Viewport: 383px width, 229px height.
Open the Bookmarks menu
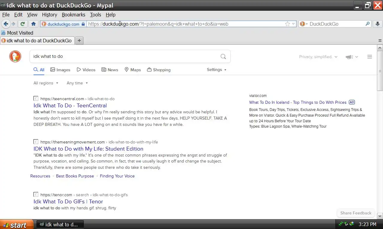tap(74, 15)
